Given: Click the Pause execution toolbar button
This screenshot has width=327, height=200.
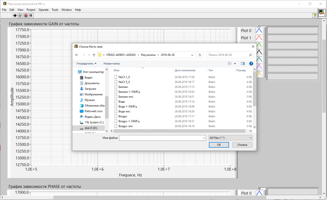Looking at the screenshot, I should pos(31,15).
